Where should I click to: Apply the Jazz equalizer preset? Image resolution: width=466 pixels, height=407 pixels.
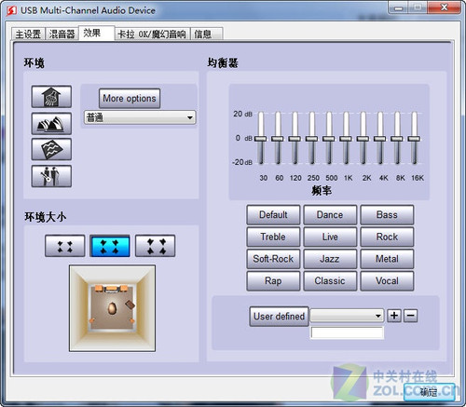[x=330, y=259]
